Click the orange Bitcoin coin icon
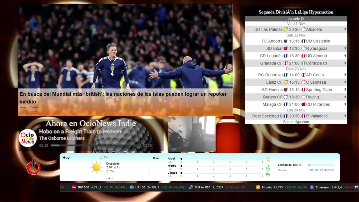Viewport: 359px width, 202px height. click(x=258, y=187)
